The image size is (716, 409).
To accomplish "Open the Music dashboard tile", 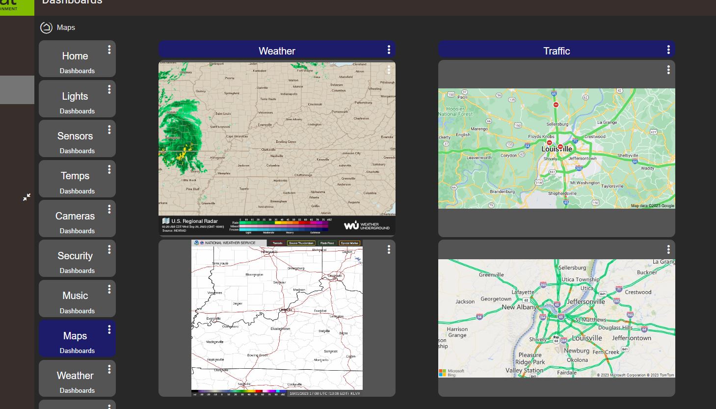I will [77, 299].
